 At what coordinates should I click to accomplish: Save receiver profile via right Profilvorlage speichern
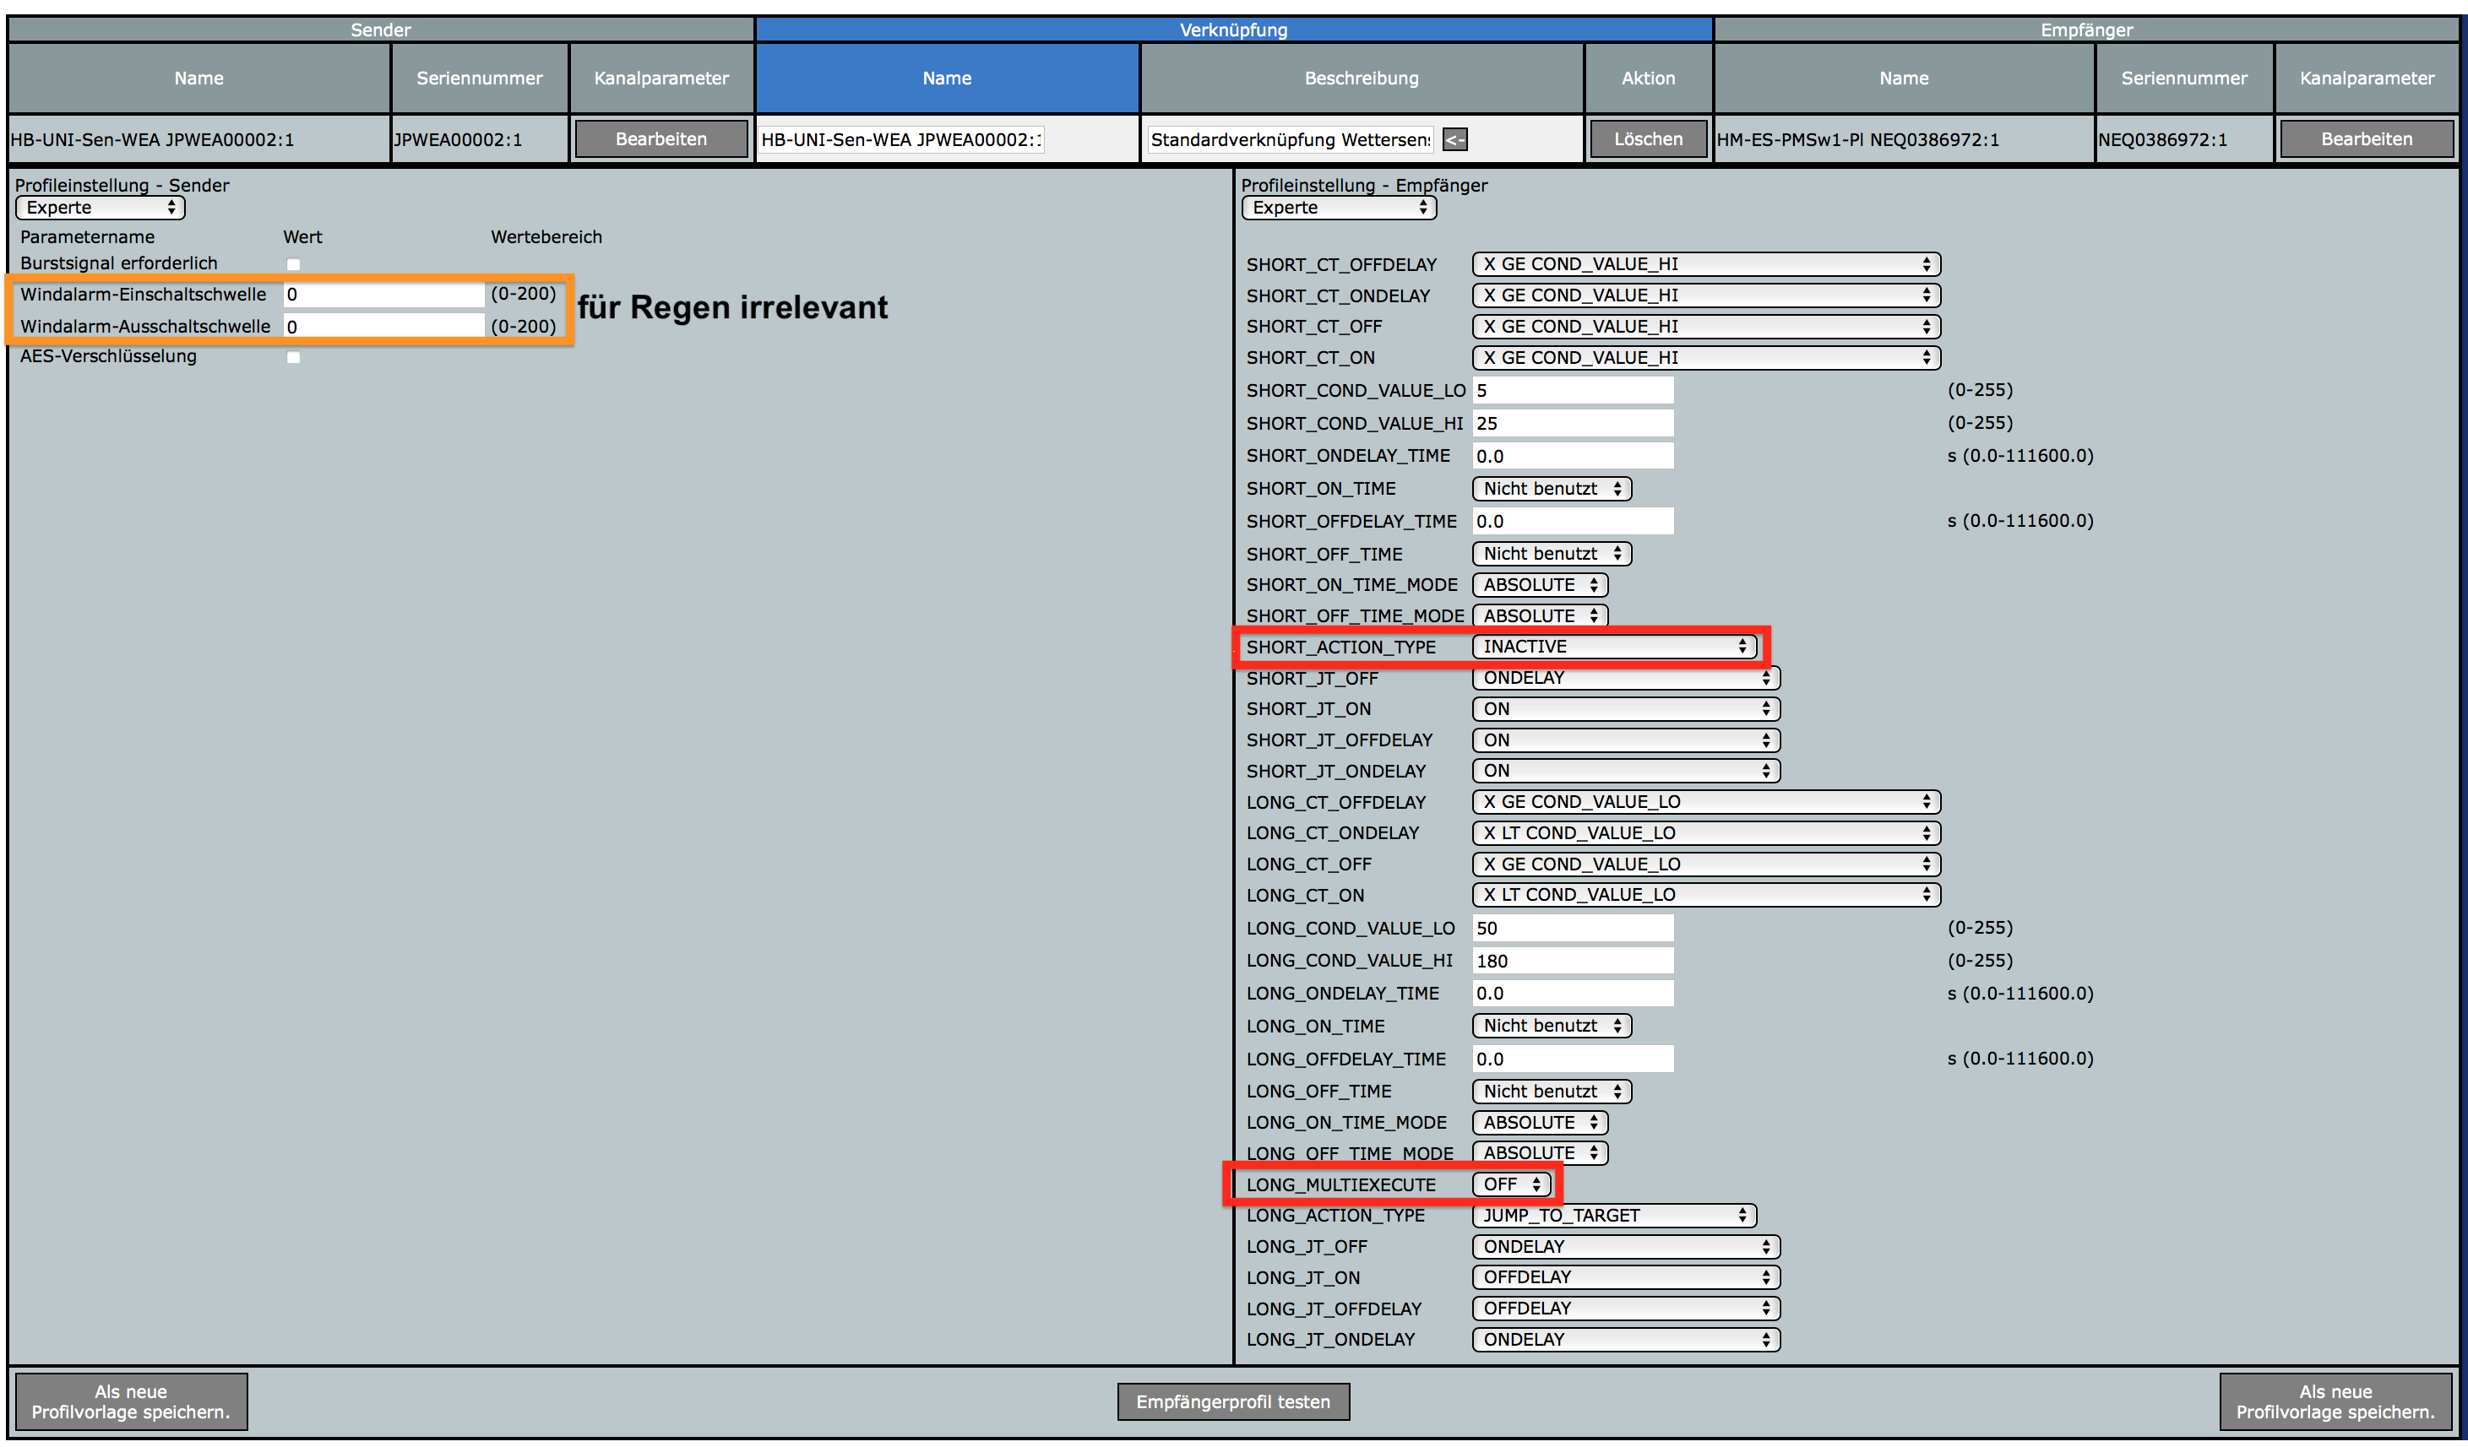pos(2334,1401)
